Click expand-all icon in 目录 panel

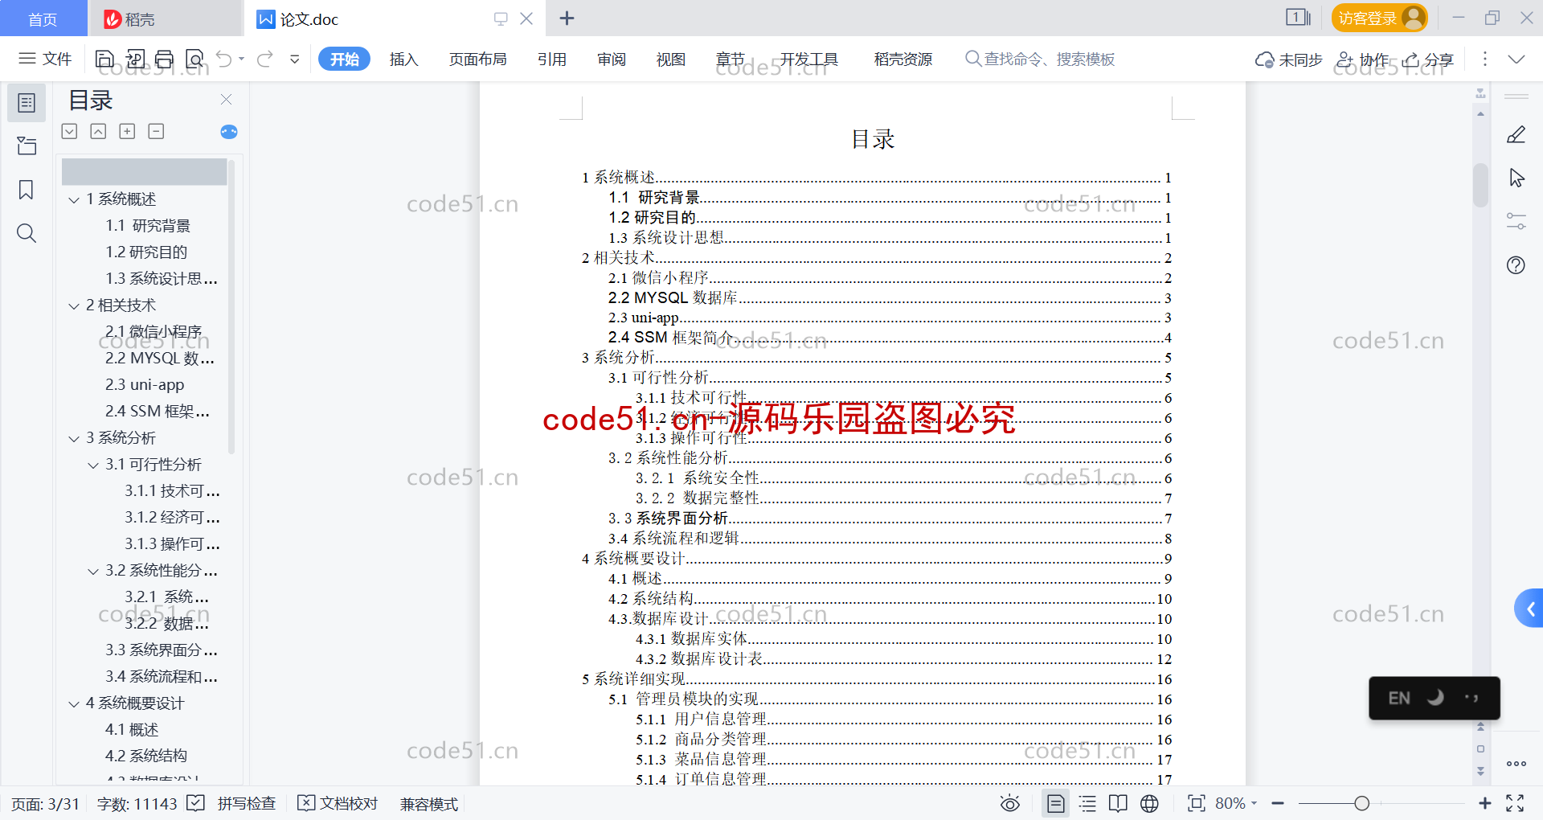pos(70,131)
